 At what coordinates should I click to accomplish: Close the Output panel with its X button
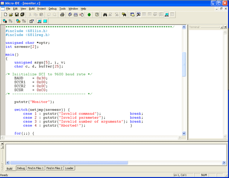(2, 144)
